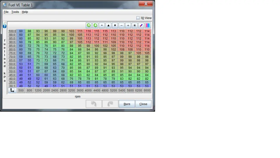Click the minus decrement icon

pyautogui.click(x=121, y=25)
